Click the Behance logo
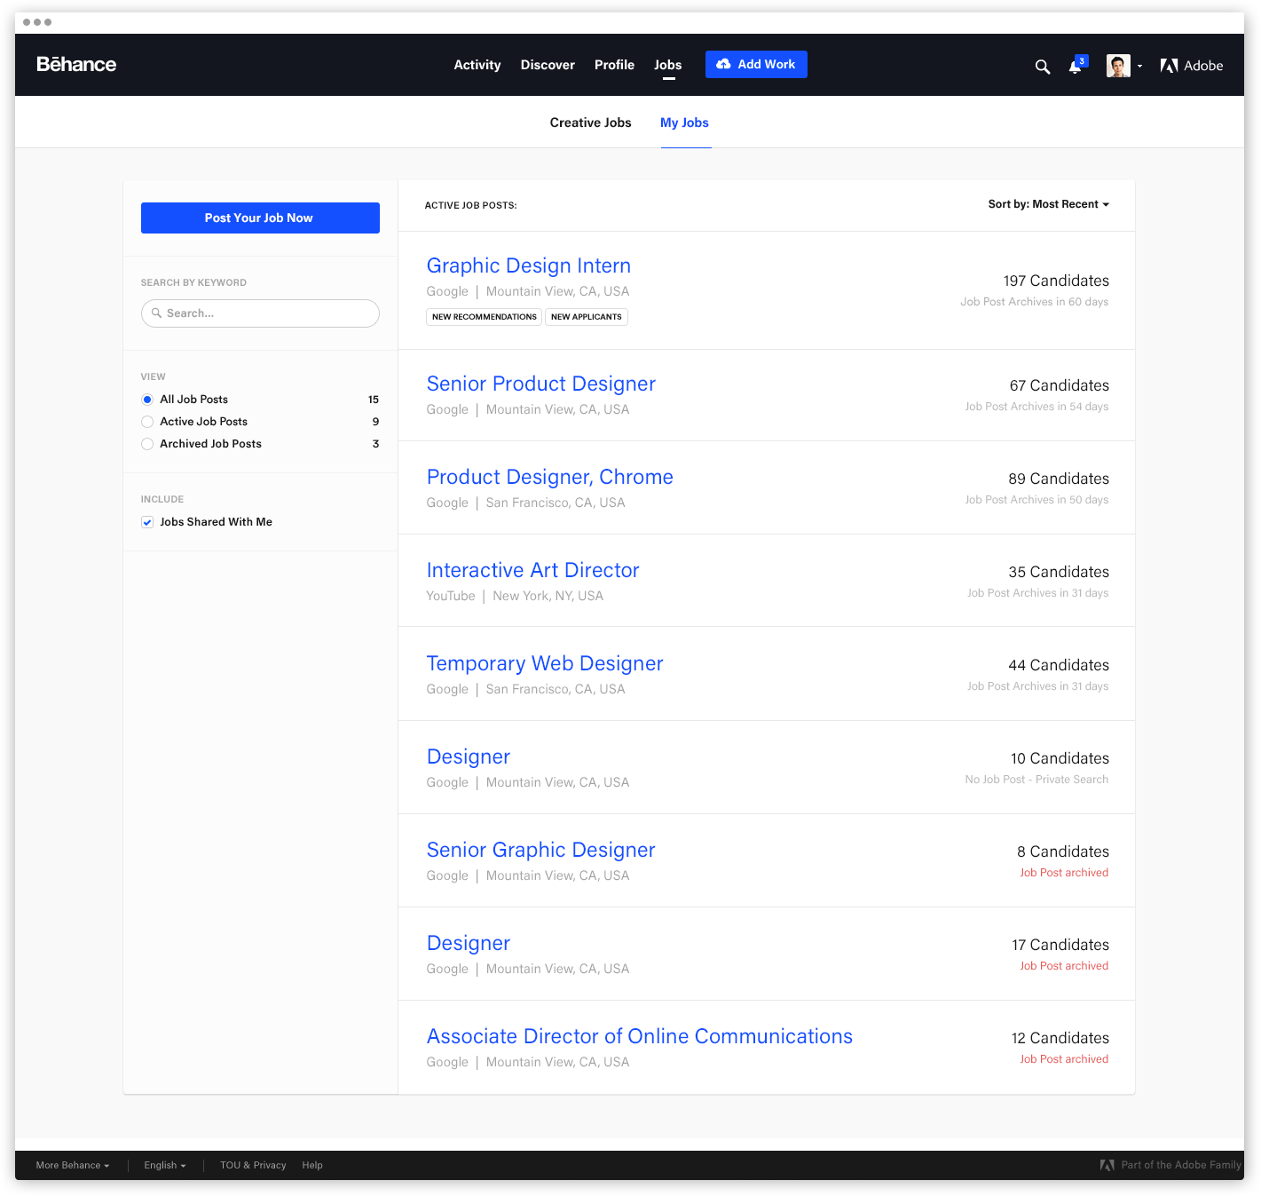Viewport: 1261px width, 1196px height. click(x=76, y=65)
